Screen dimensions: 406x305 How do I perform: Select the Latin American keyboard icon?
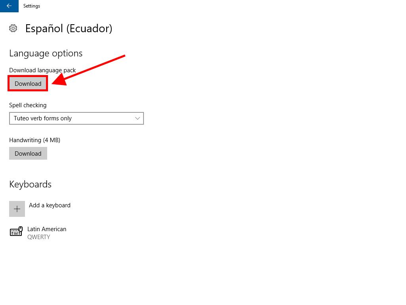click(x=16, y=232)
